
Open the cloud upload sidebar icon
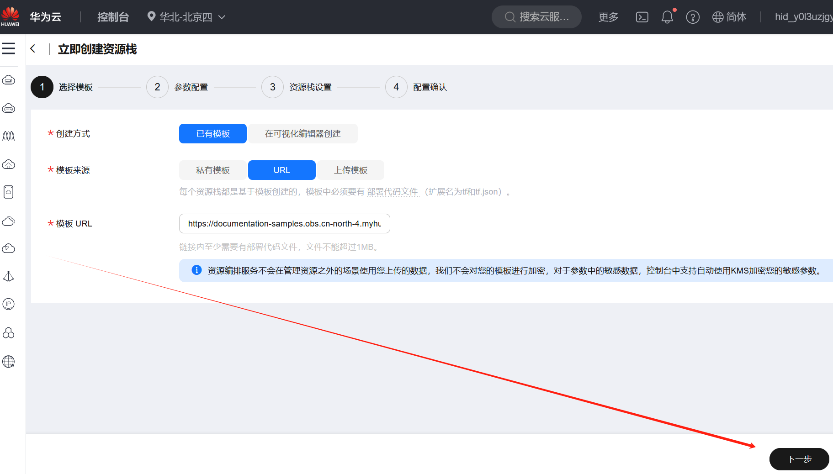(x=9, y=164)
